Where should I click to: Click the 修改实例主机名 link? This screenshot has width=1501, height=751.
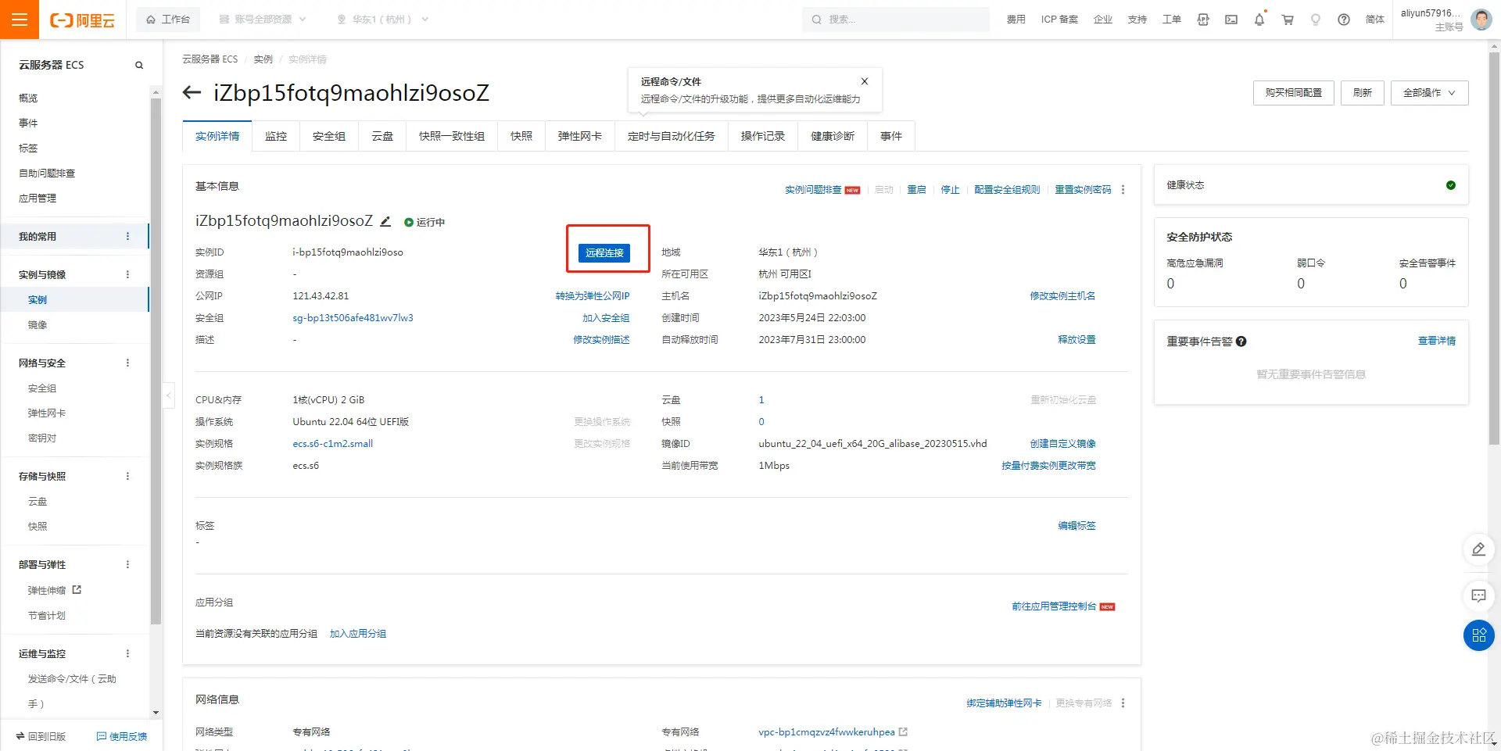1062,296
